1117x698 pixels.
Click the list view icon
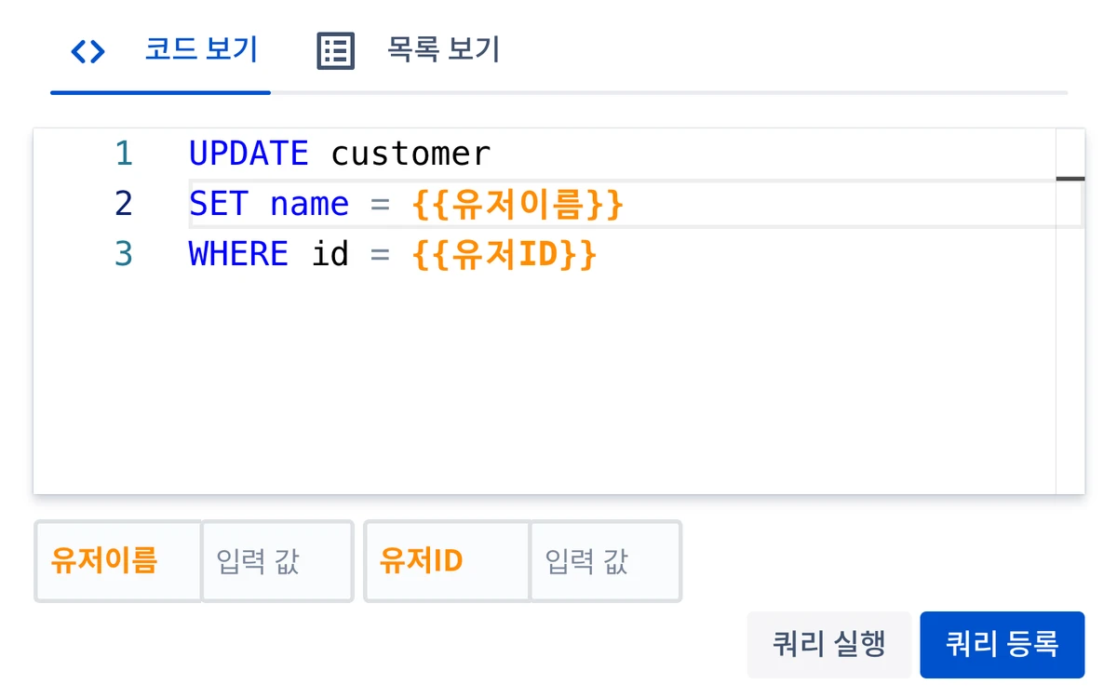(x=336, y=51)
